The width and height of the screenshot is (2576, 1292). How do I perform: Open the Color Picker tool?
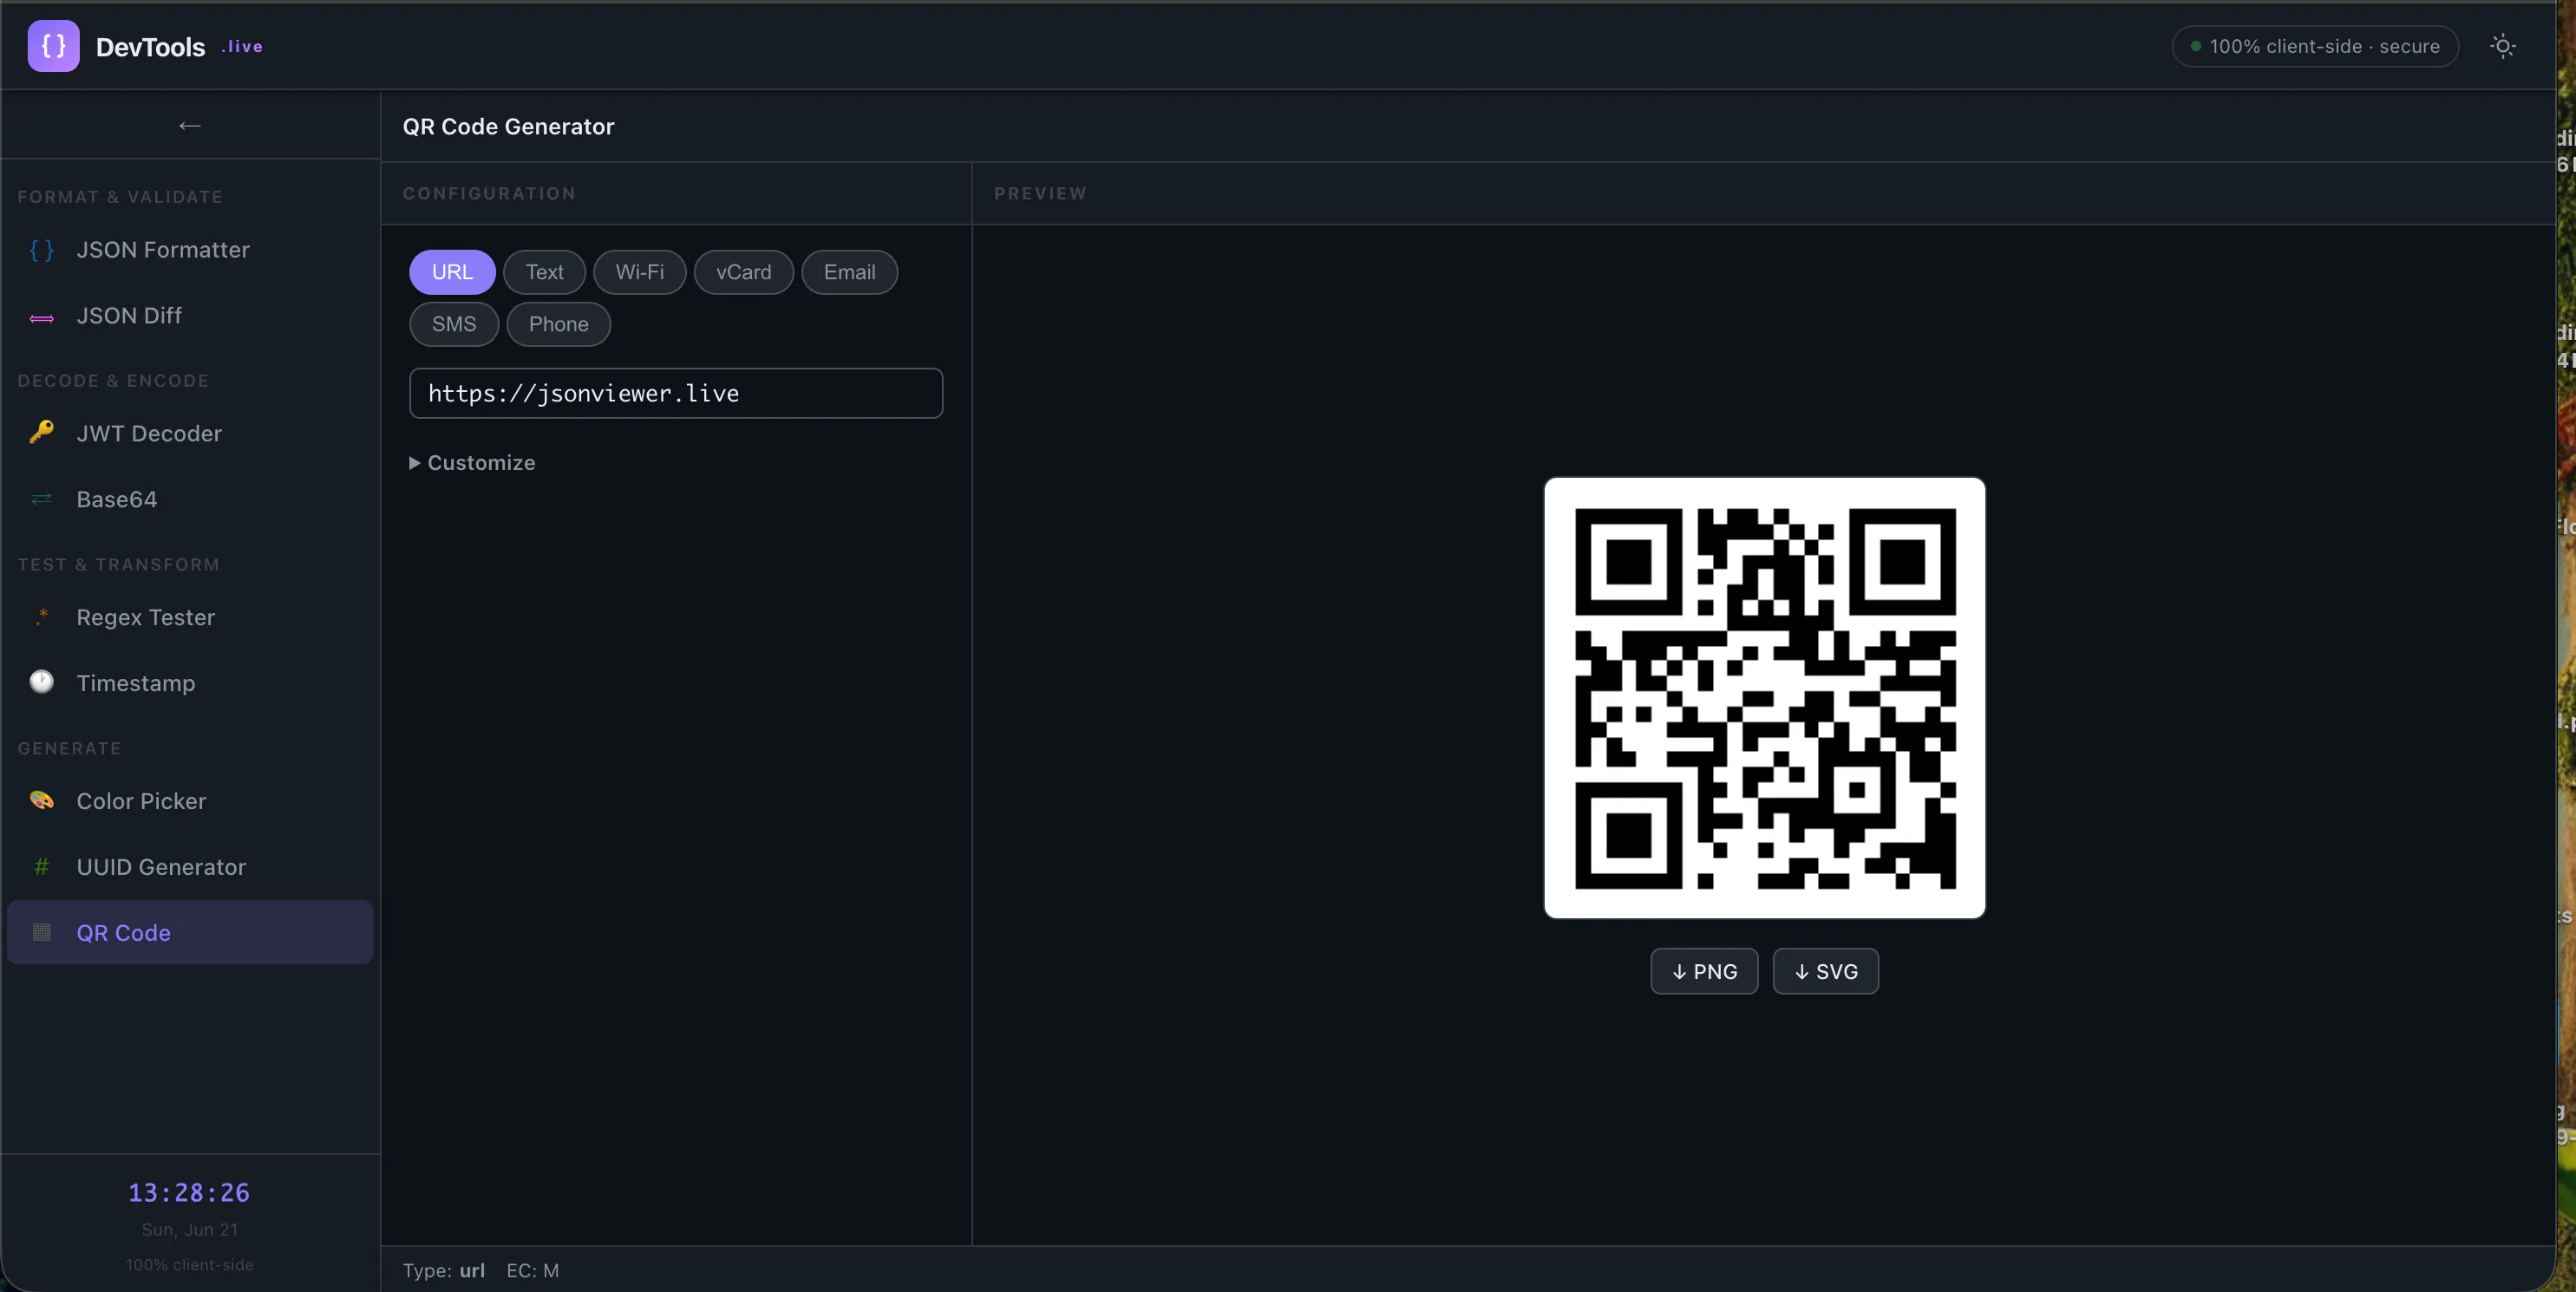(x=190, y=801)
